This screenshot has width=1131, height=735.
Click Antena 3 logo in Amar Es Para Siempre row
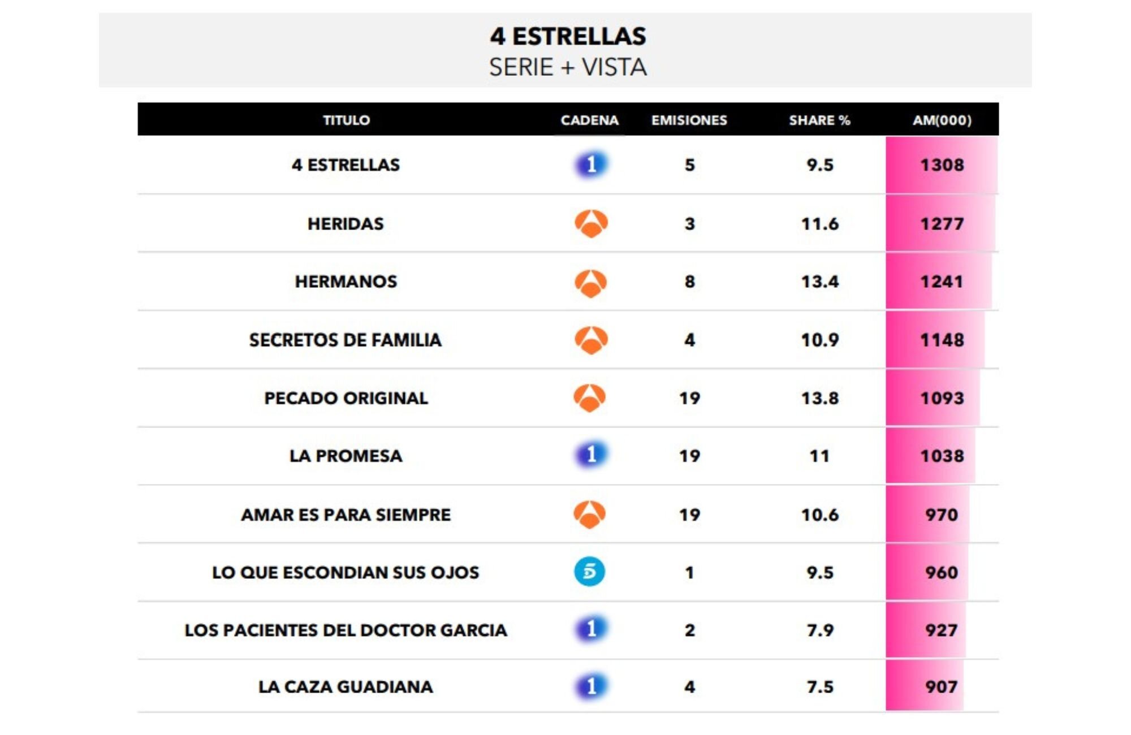pyautogui.click(x=590, y=514)
